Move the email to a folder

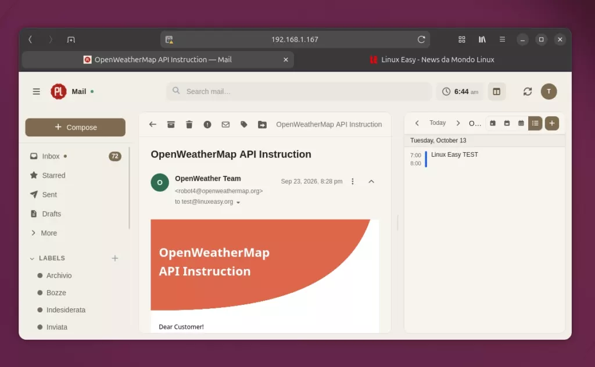[x=262, y=124]
